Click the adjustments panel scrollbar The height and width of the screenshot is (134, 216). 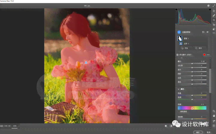click(x=210, y=81)
